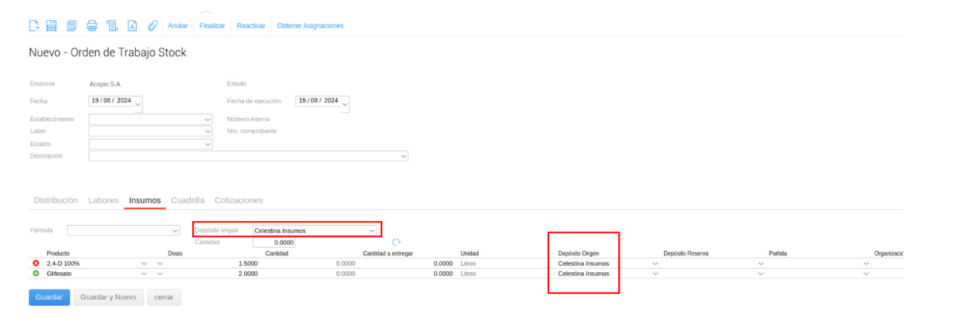Remove the 2,4-D 100% row with red icon
Viewport: 967px width, 334px height.
(36, 263)
